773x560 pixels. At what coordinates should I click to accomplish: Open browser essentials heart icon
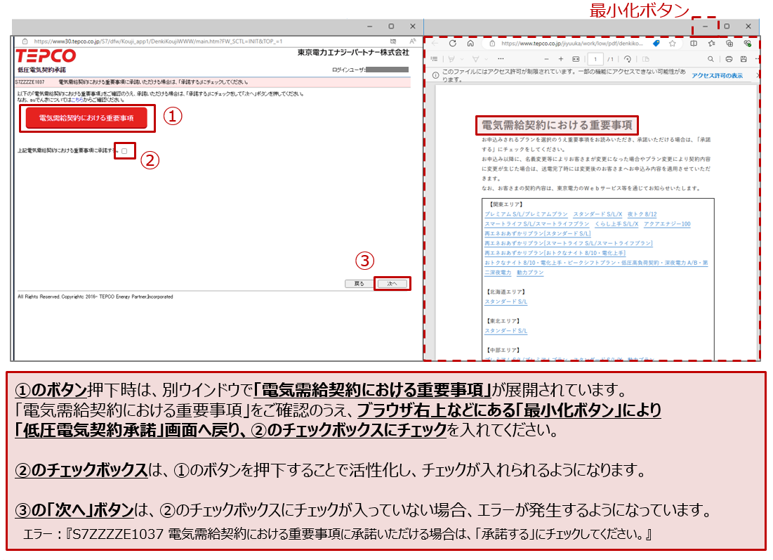pos(747,44)
